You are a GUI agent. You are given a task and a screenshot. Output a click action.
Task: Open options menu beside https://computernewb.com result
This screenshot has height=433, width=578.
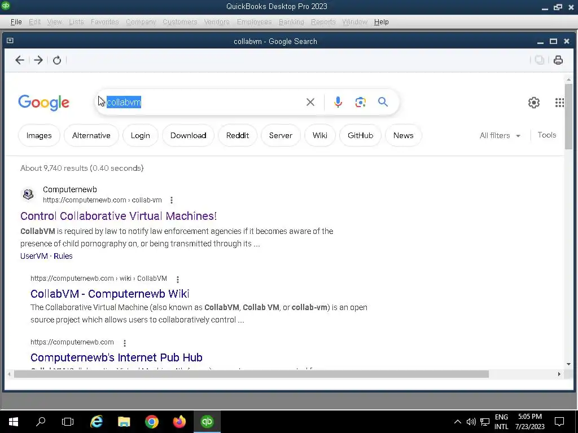125,343
